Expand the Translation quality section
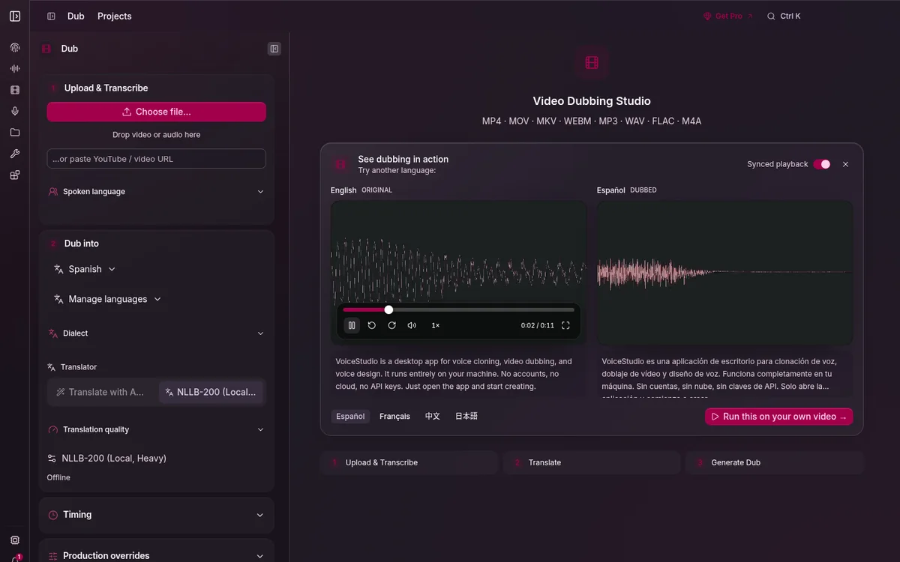 156,429
